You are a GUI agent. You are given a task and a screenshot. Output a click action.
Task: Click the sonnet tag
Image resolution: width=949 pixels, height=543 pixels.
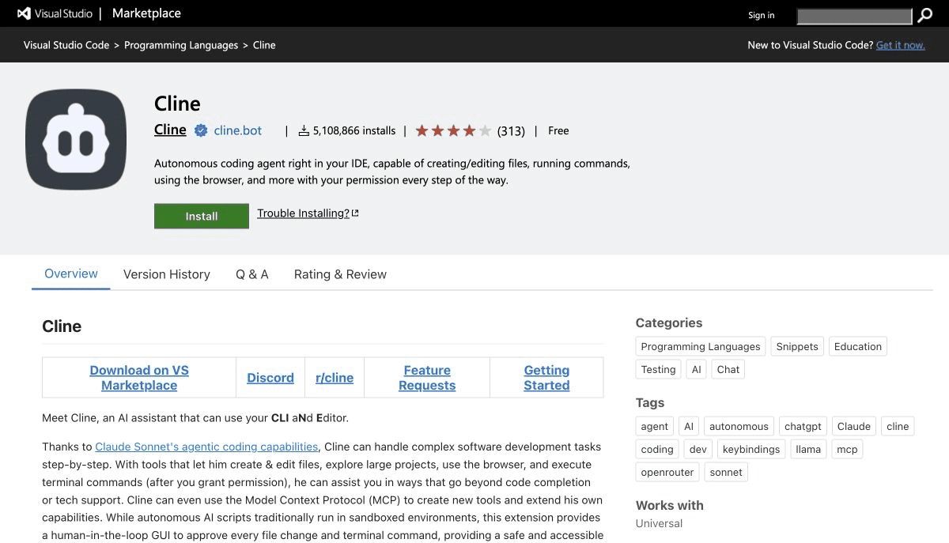pyautogui.click(x=726, y=472)
